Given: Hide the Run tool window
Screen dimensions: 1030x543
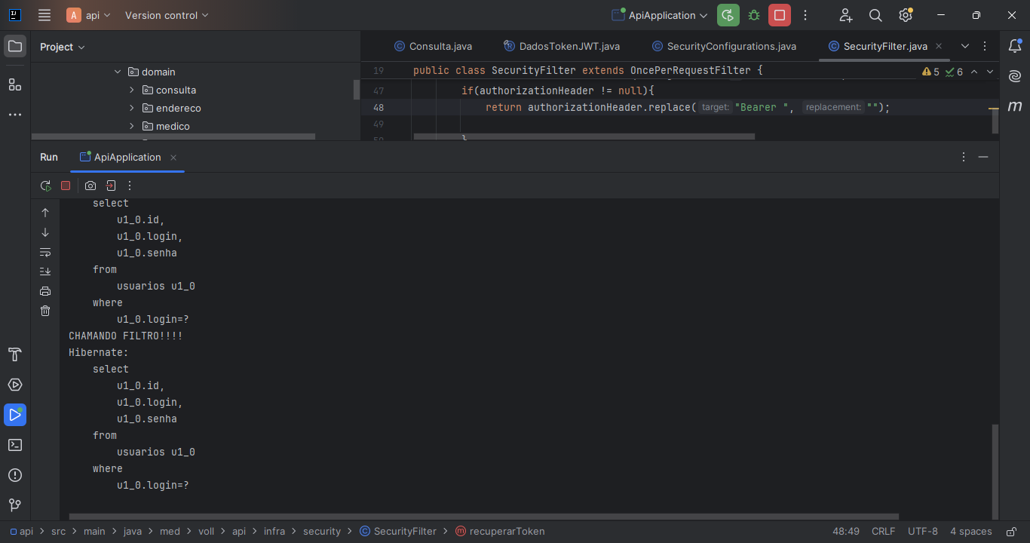Looking at the screenshot, I should 983,157.
